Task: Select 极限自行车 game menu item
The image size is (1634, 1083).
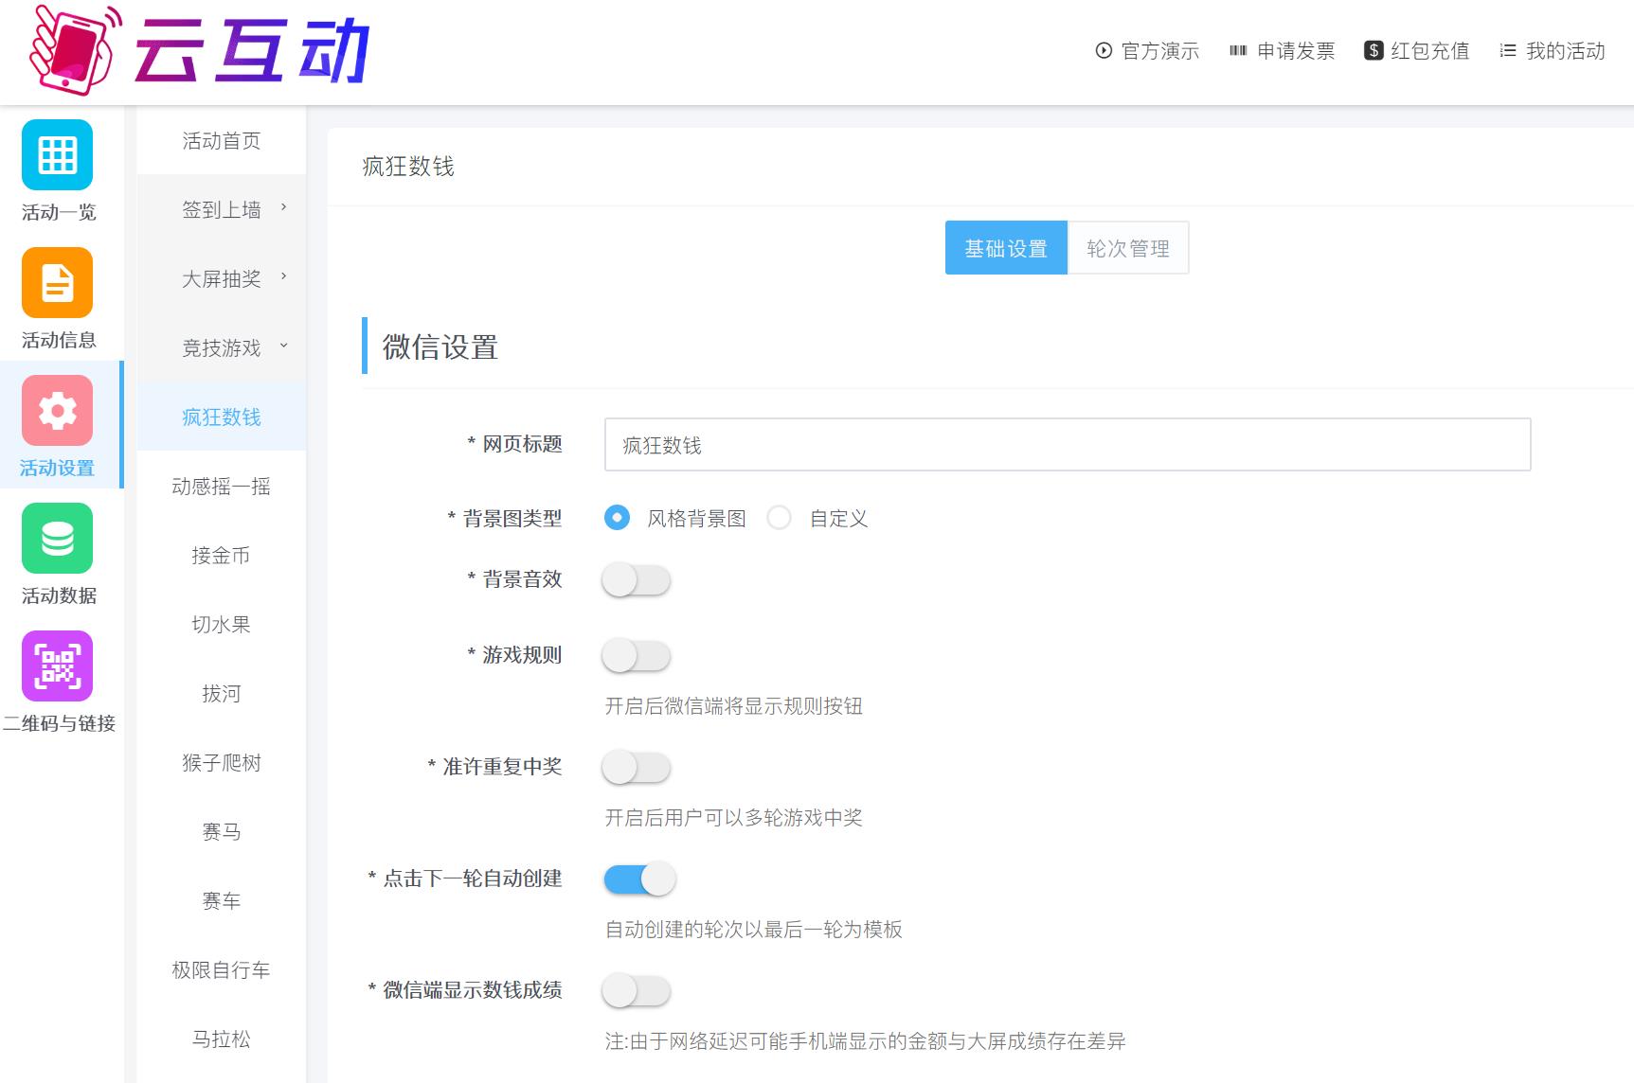Action: (222, 970)
